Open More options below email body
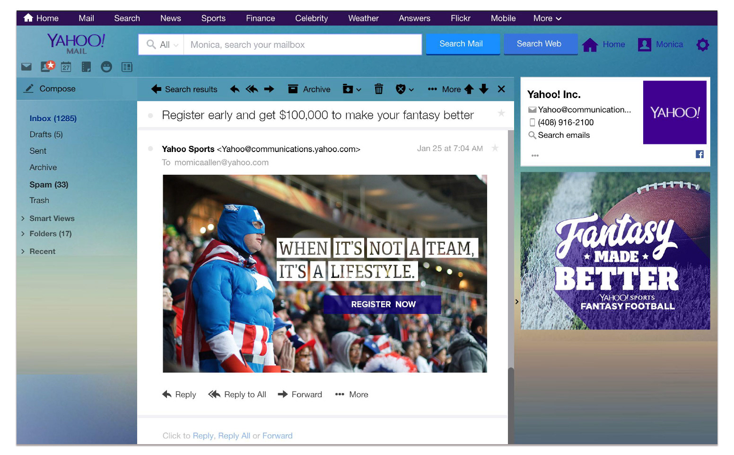Screen dimensions: 734x455 pyautogui.click(x=351, y=394)
